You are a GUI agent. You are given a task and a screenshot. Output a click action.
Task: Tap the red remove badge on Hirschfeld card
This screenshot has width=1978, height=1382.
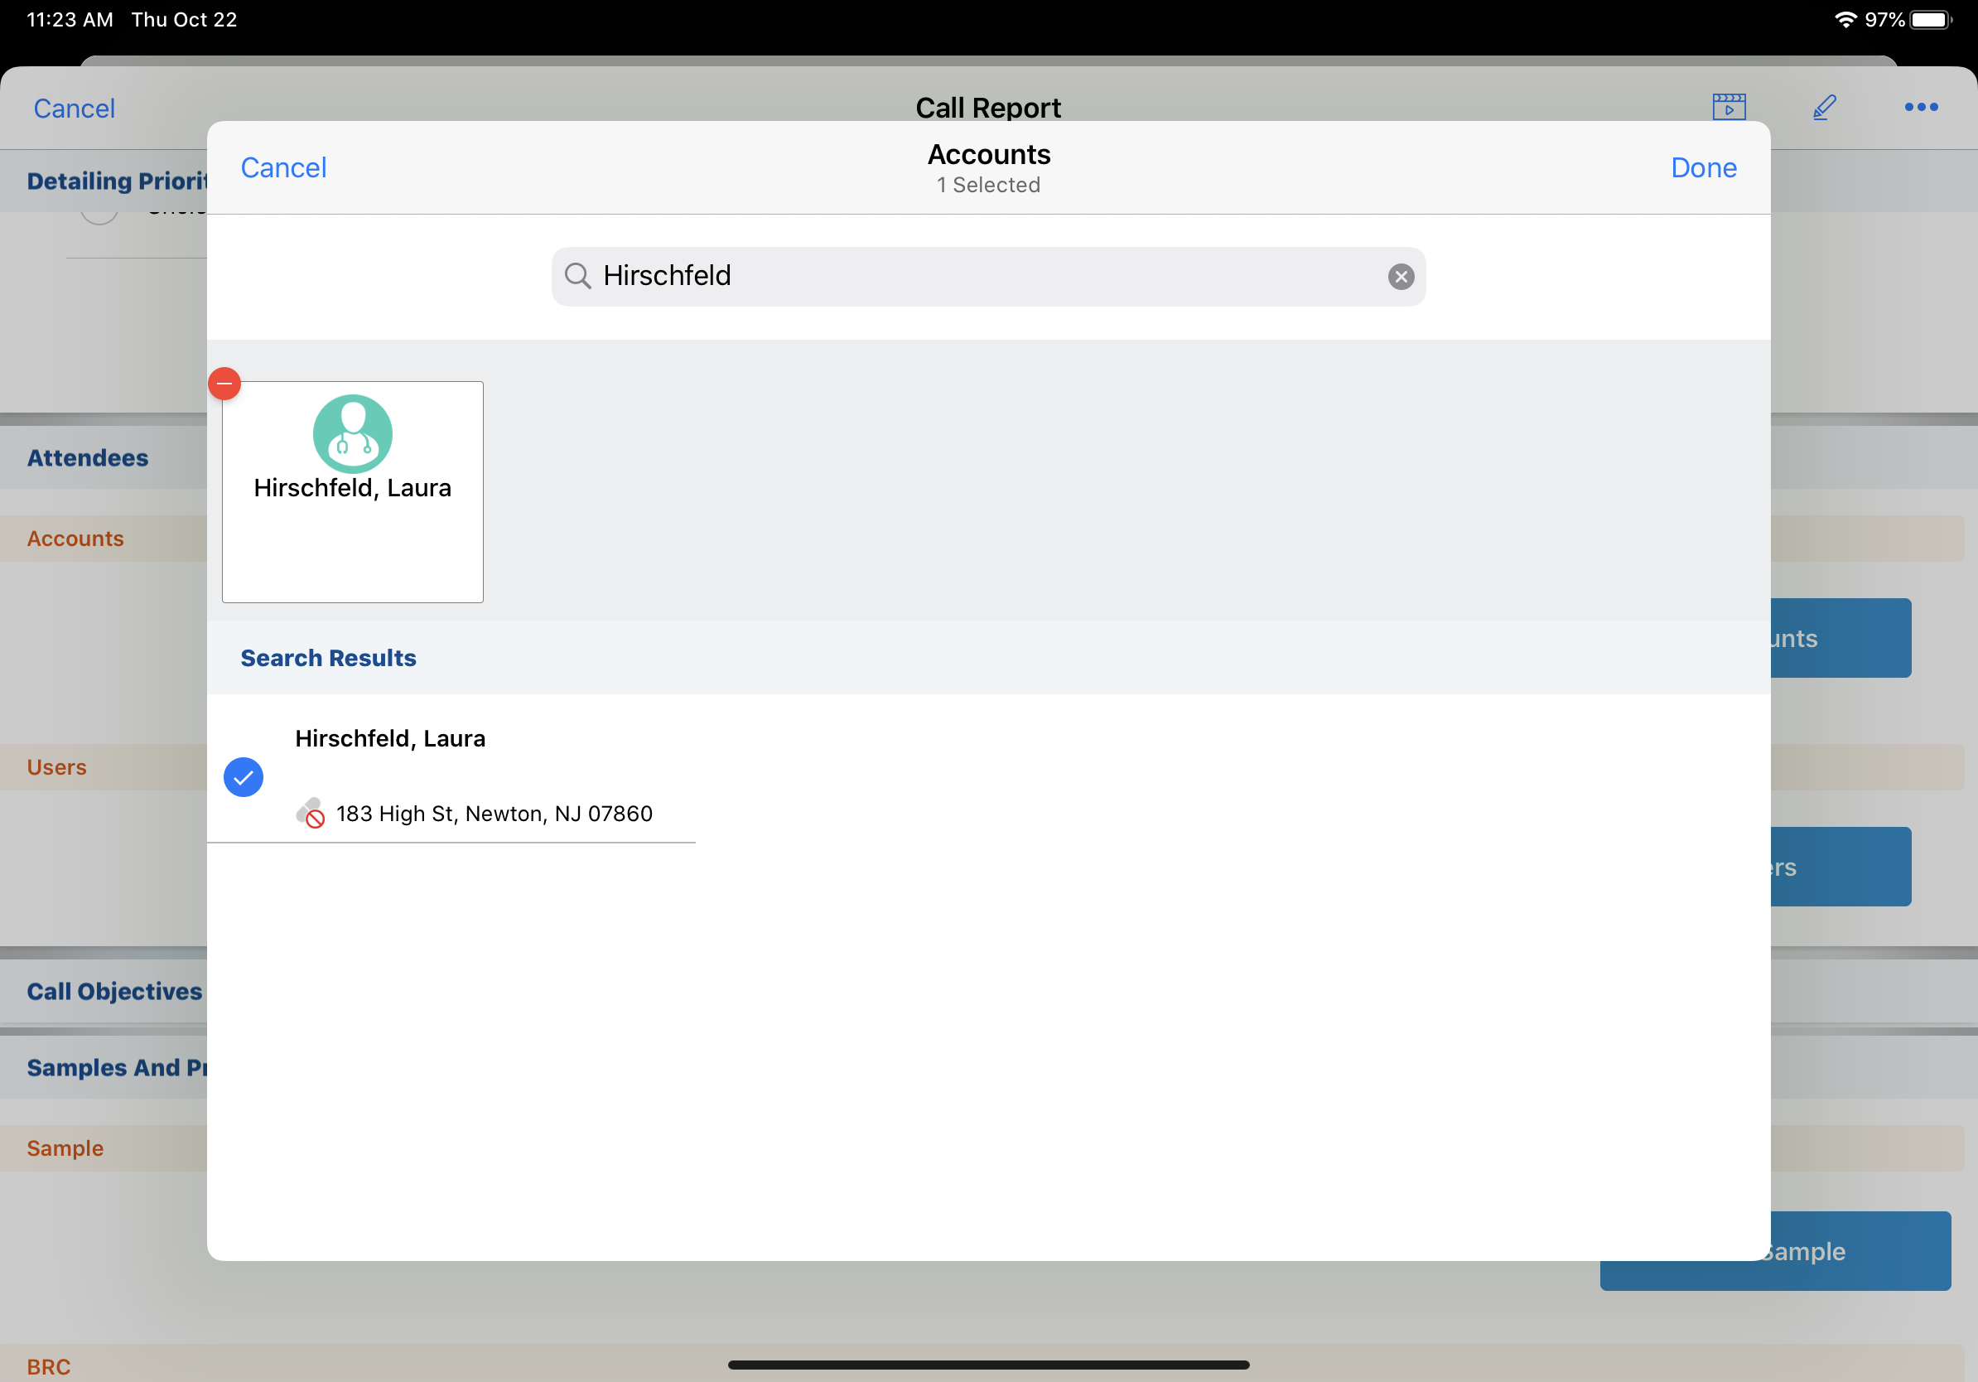click(224, 384)
